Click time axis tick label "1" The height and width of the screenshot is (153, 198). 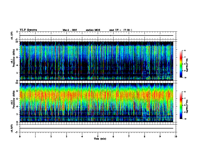35,136
